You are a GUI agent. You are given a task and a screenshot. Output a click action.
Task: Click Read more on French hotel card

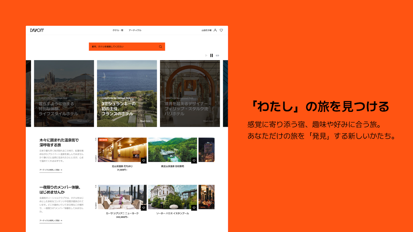[x=146, y=121]
